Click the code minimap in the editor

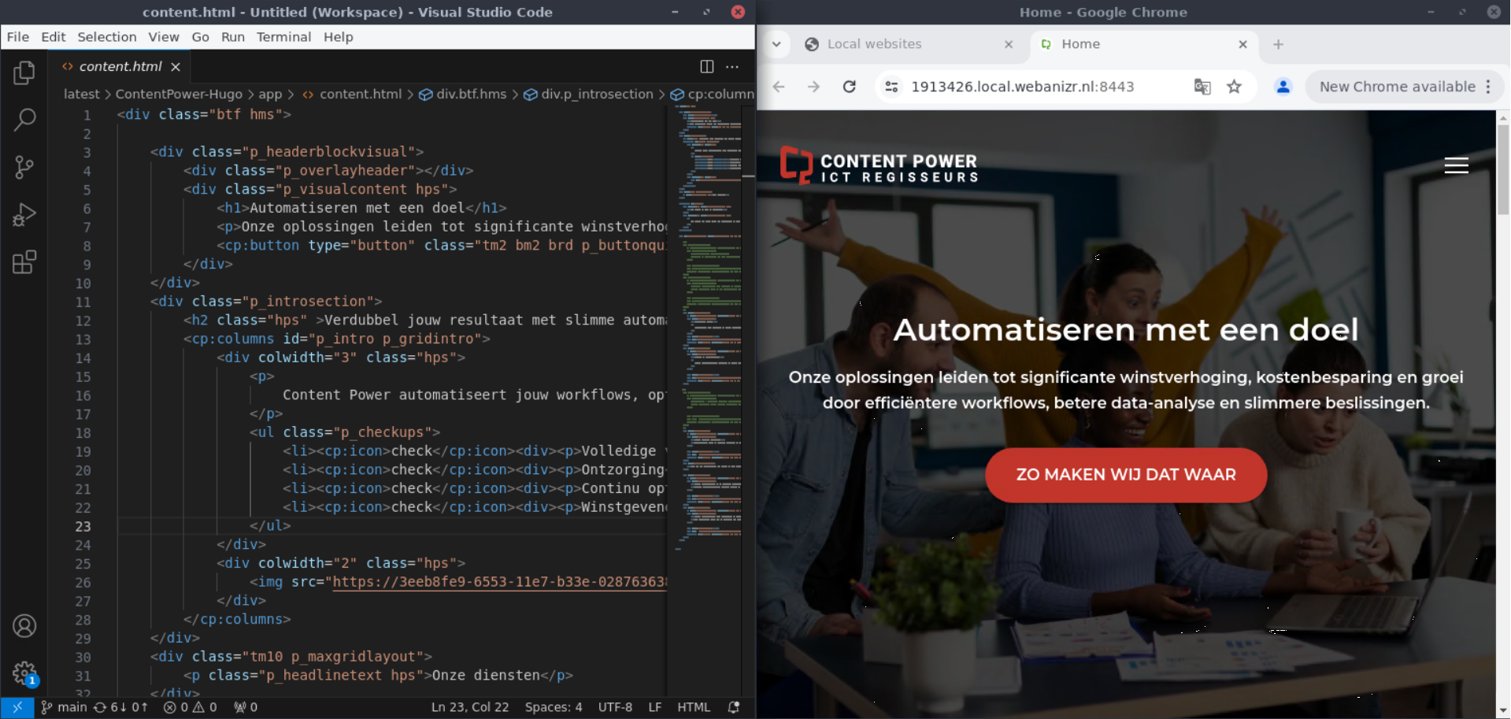(710, 327)
